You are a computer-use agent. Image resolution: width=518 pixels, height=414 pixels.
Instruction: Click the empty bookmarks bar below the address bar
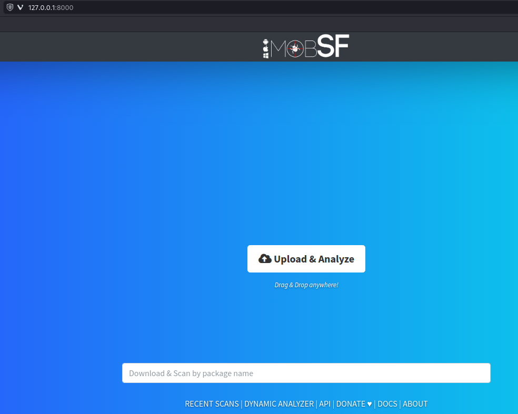[x=258, y=24]
